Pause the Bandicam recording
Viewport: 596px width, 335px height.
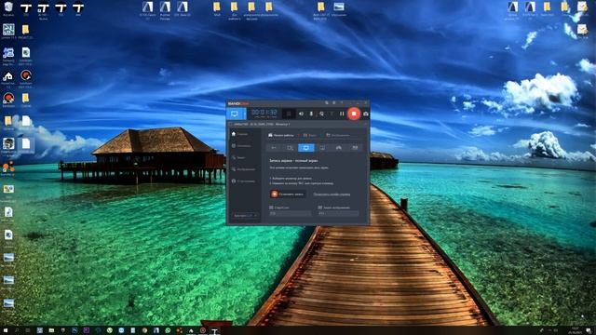pyautogui.click(x=342, y=114)
